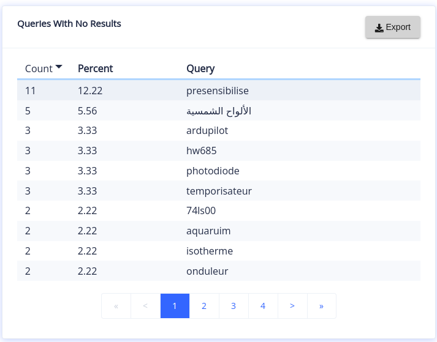The width and height of the screenshot is (437, 342).
Task: Click the temporisateur query entry
Action: tap(219, 191)
